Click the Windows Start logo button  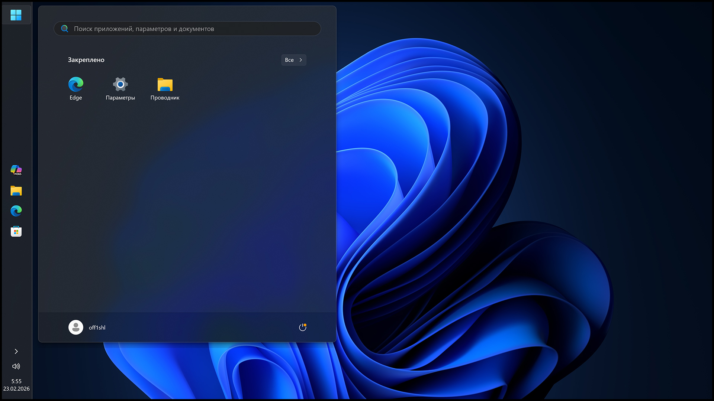16,15
